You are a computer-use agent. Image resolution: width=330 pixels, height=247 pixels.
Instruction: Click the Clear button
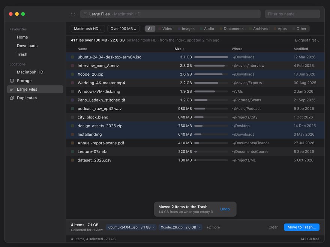273,227
